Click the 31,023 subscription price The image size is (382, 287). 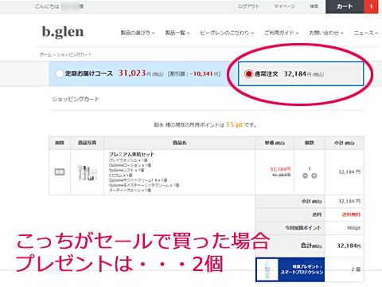click(x=132, y=73)
